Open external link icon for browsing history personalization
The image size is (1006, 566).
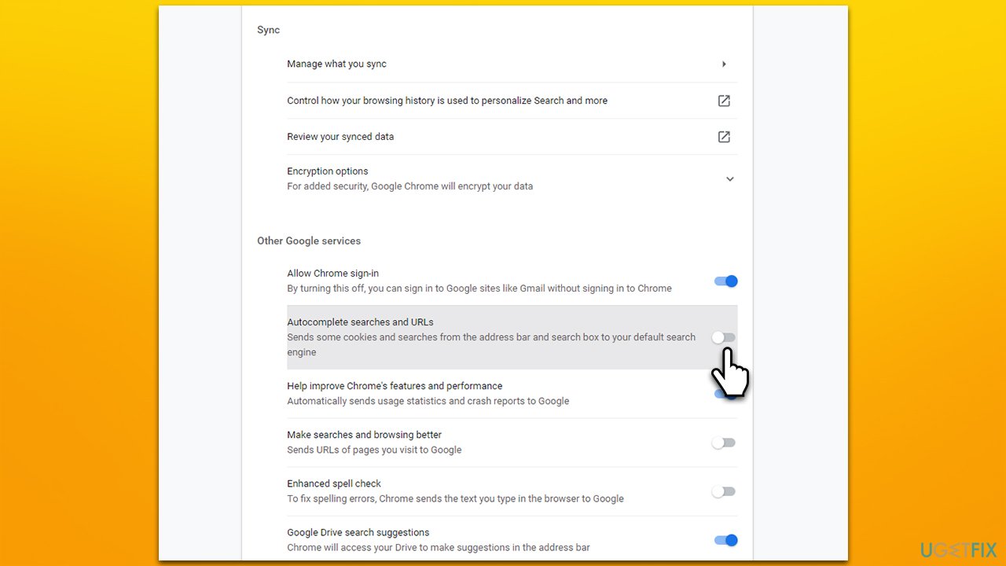point(724,101)
